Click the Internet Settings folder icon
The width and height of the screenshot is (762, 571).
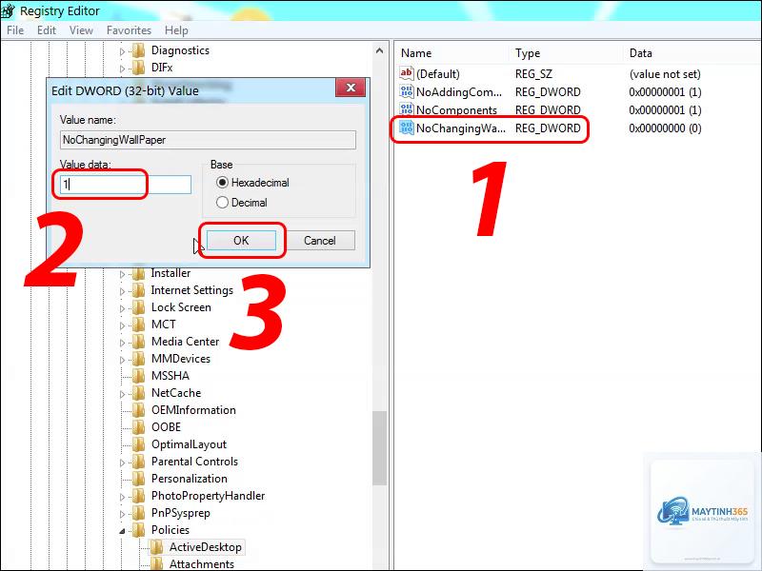click(139, 290)
